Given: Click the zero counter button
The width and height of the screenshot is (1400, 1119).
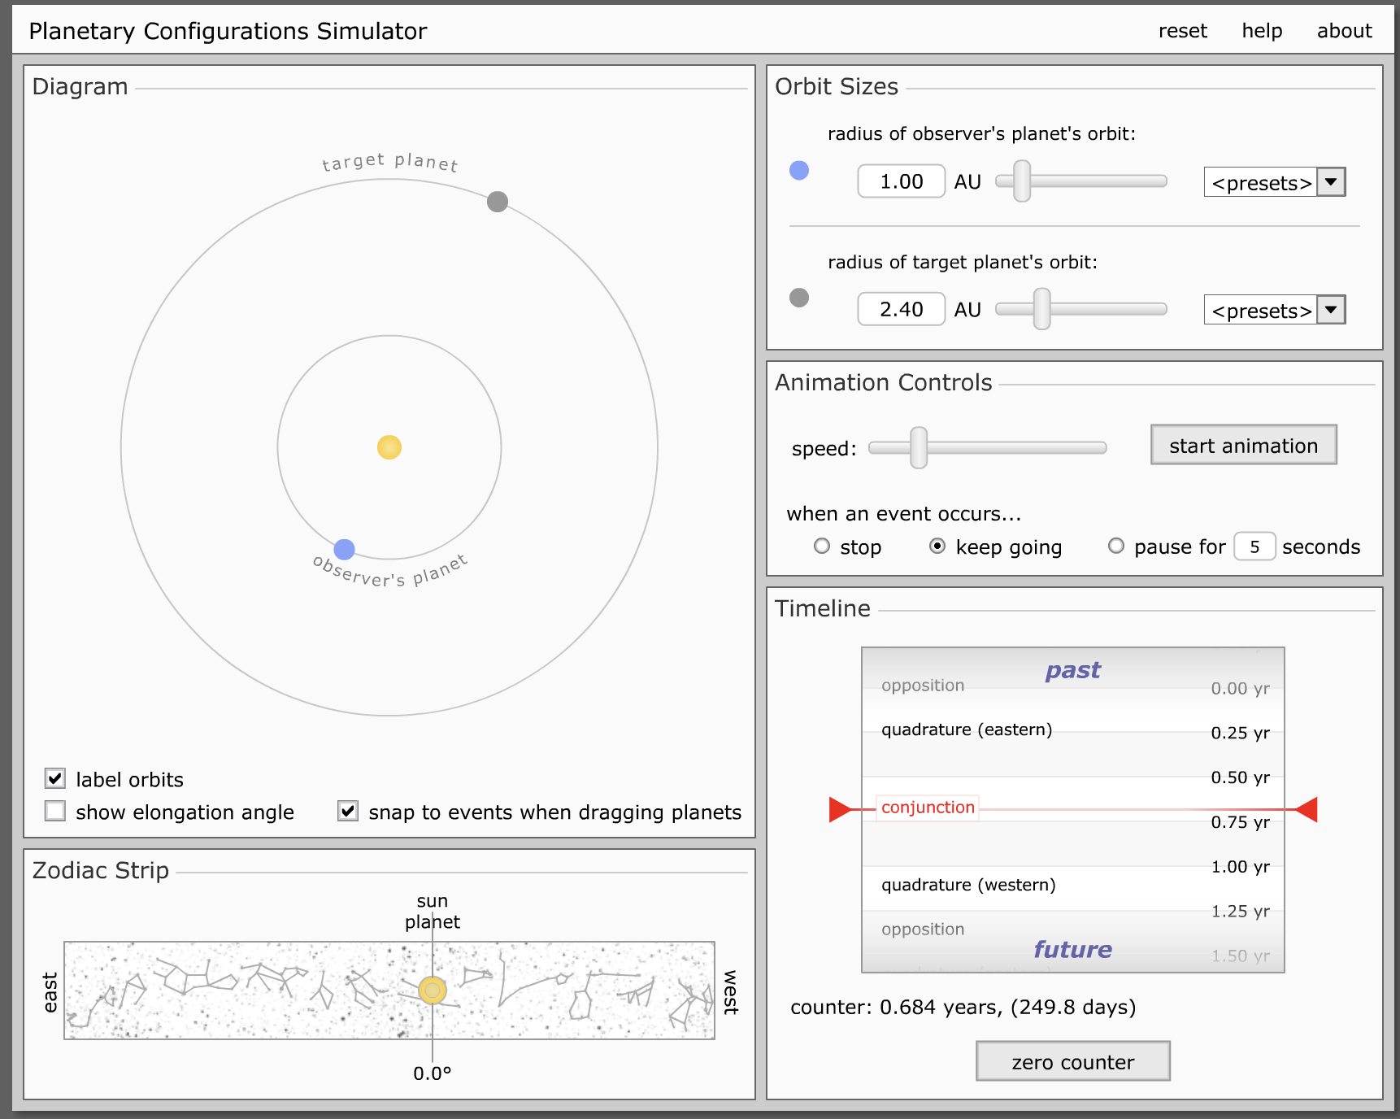Looking at the screenshot, I should tap(1073, 1061).
